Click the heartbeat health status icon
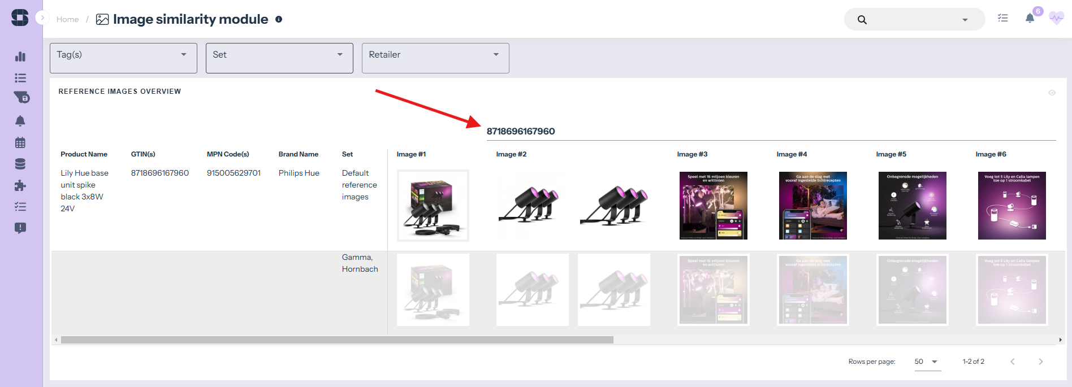 [x=1056, y=18]
